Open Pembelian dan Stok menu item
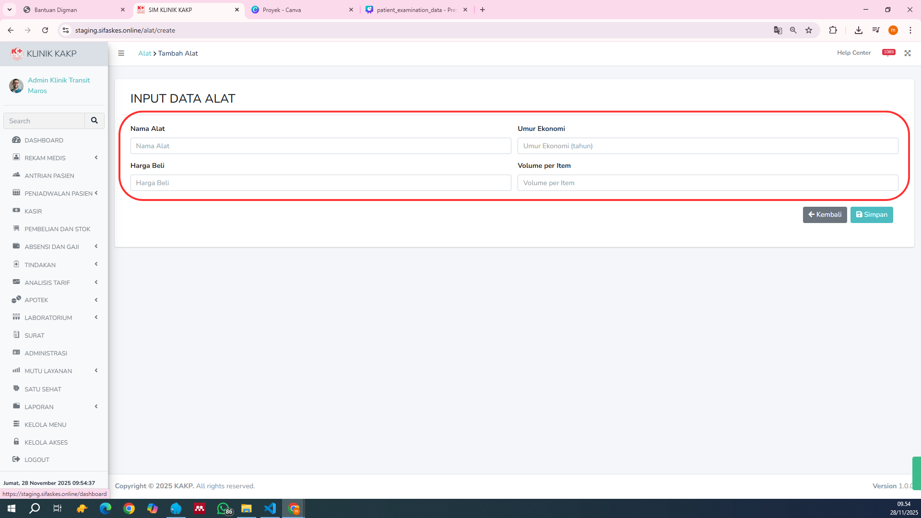This screenshot has height=518, width=921. tap(57, 229)
